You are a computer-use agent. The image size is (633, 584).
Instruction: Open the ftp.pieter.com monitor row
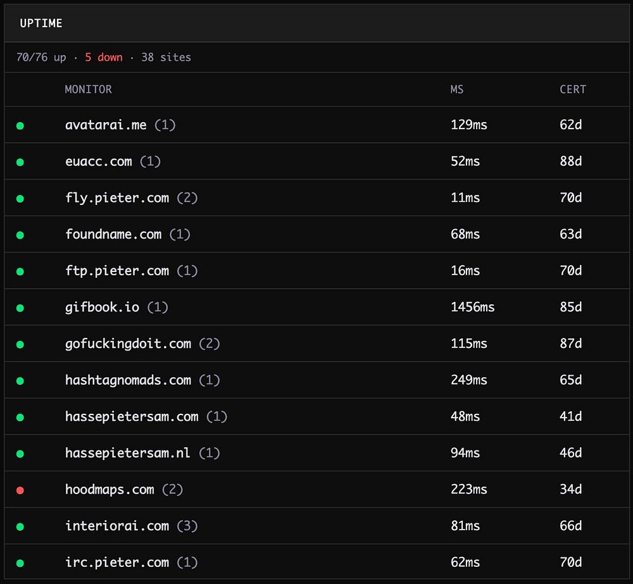tap(117, 271)
